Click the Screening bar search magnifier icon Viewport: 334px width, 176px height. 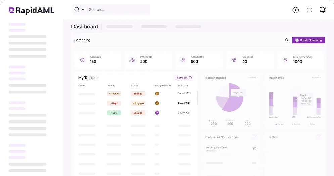pos(287,40)
